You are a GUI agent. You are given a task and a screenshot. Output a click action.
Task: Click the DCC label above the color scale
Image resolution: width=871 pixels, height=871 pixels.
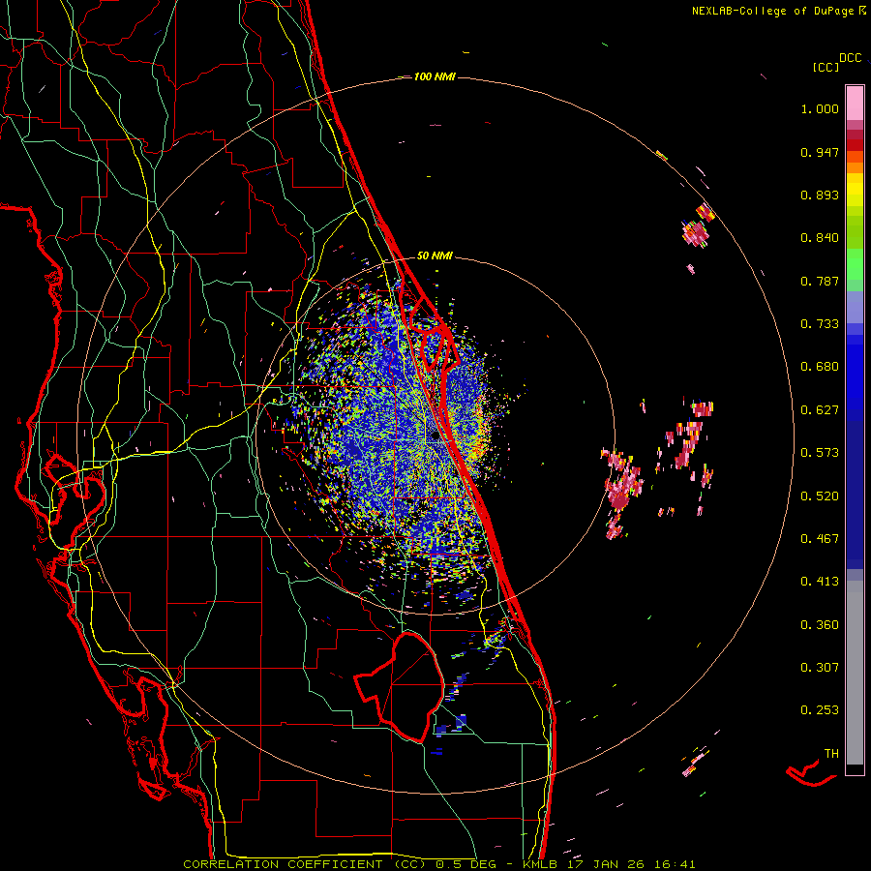click(x=851, y=58)
